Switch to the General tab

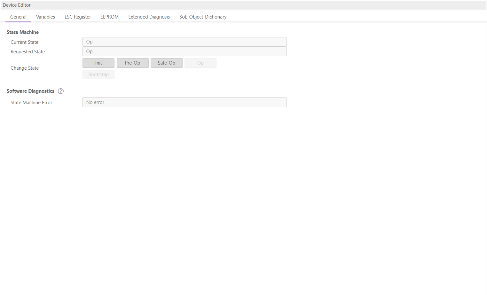click(x=18, y=17)
